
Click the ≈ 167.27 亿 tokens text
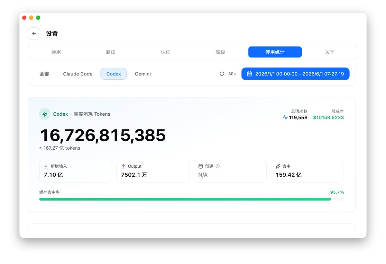(x=60, y=148)
